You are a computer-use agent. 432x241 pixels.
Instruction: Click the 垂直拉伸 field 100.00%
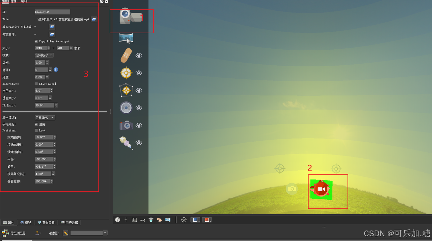[42, 181]
